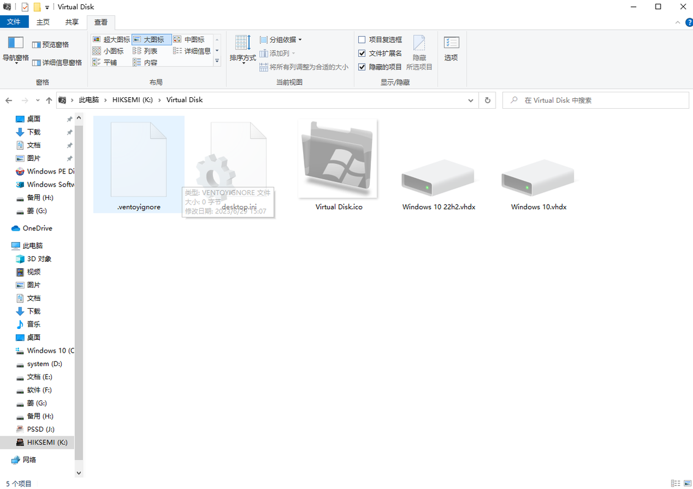Expand address bar history dropdown
The image size is (693, 489).
point(471,100)
